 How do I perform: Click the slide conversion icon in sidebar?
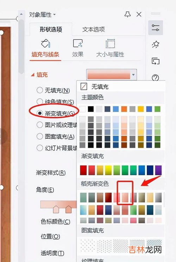[x=156, y=61]
